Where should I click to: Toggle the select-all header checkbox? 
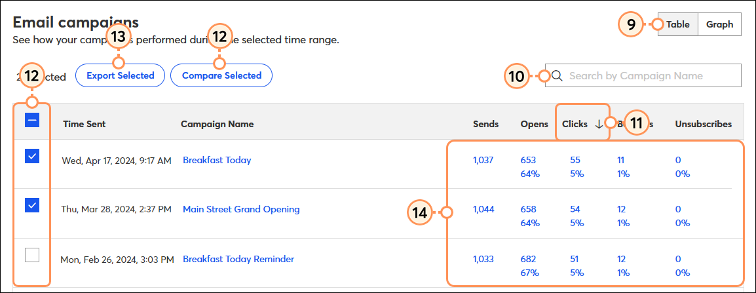point(32,120)
